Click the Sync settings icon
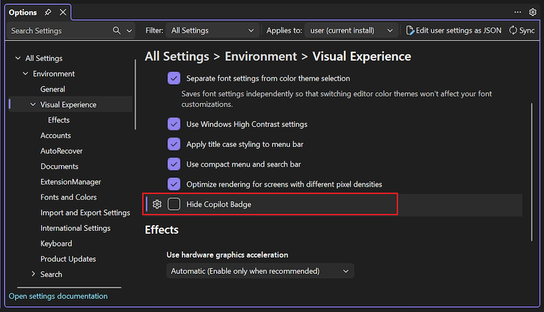Screen dimensions: 544x312 (x=514, y=31)
